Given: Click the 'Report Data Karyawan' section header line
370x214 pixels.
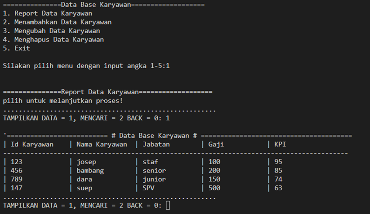Looking at the screenshot, I should point(108,92).
